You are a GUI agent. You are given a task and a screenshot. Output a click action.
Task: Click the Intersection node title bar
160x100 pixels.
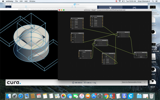tap(101, 40)
